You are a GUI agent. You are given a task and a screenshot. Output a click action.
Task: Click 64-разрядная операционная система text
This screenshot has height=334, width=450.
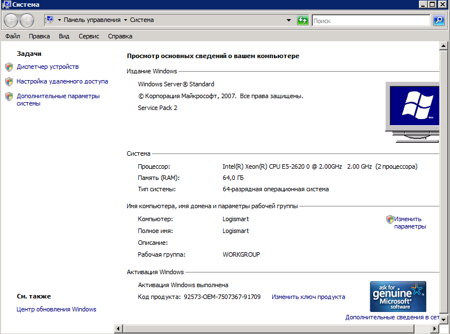click(x=276, y=189)
